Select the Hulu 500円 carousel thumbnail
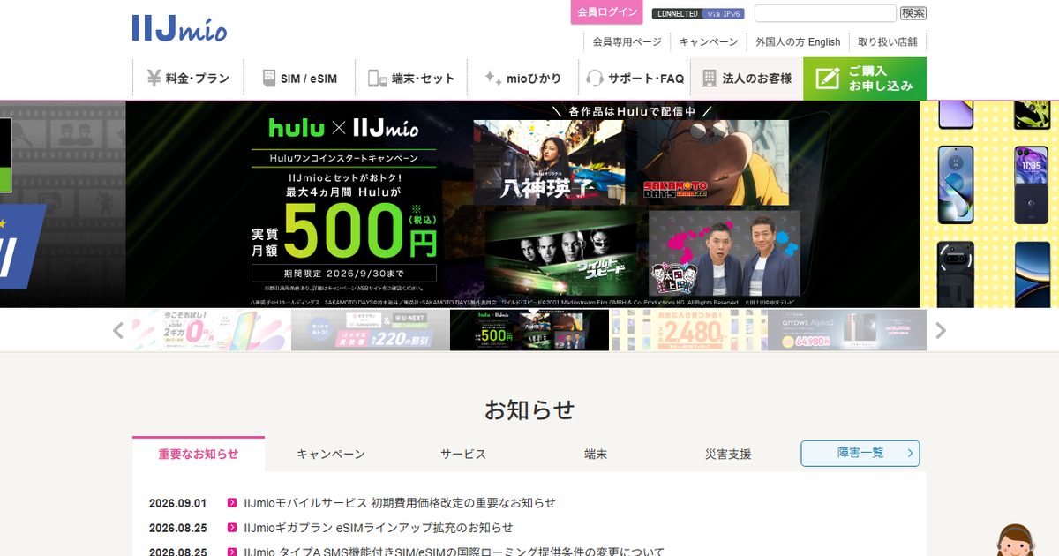 pos(529,330)
